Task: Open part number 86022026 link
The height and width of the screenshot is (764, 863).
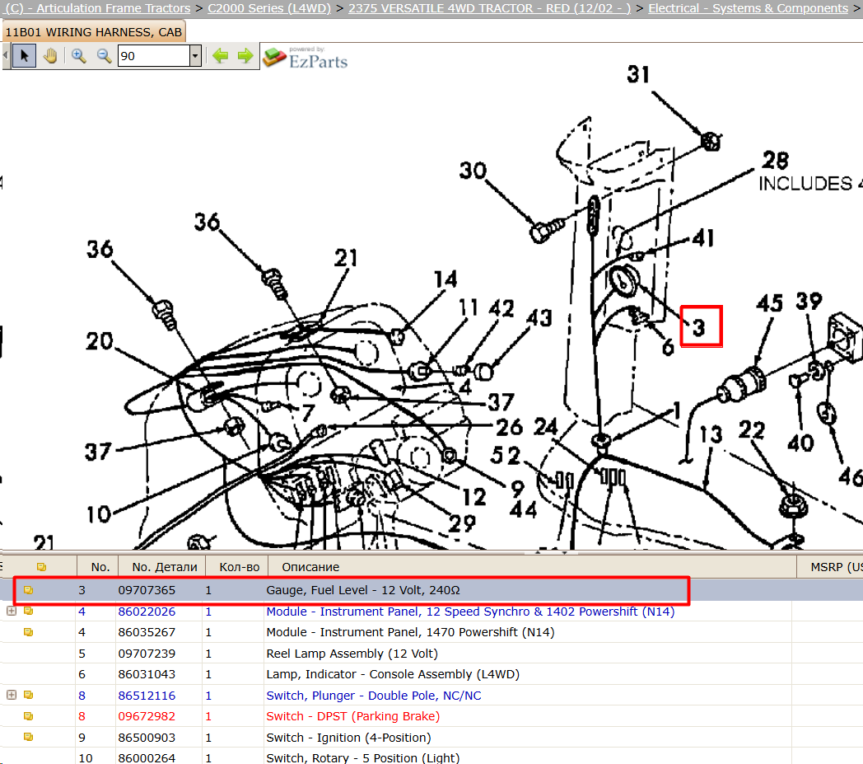Action: point(147,612)
